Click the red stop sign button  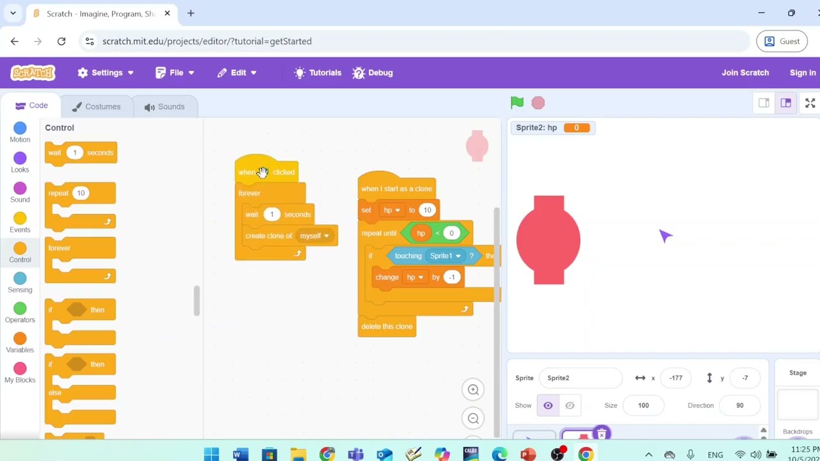point(538,102)
